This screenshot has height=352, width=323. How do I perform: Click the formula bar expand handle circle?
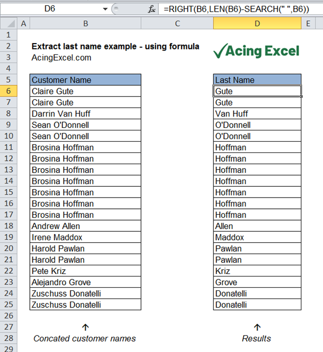[116, 9]
